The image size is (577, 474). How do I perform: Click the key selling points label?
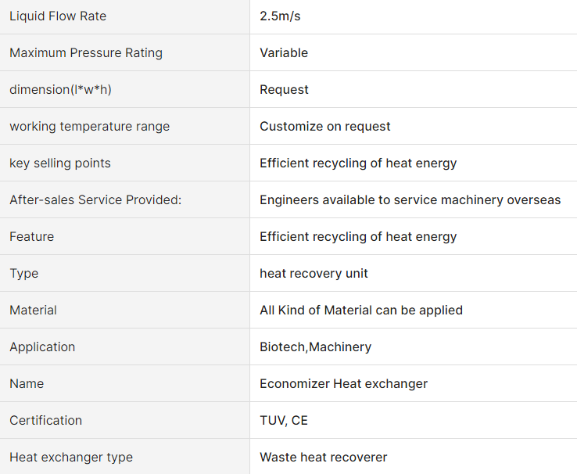click(x=60, y=163)
